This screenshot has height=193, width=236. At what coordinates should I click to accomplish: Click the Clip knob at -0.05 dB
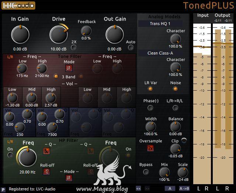pos(176,149)
